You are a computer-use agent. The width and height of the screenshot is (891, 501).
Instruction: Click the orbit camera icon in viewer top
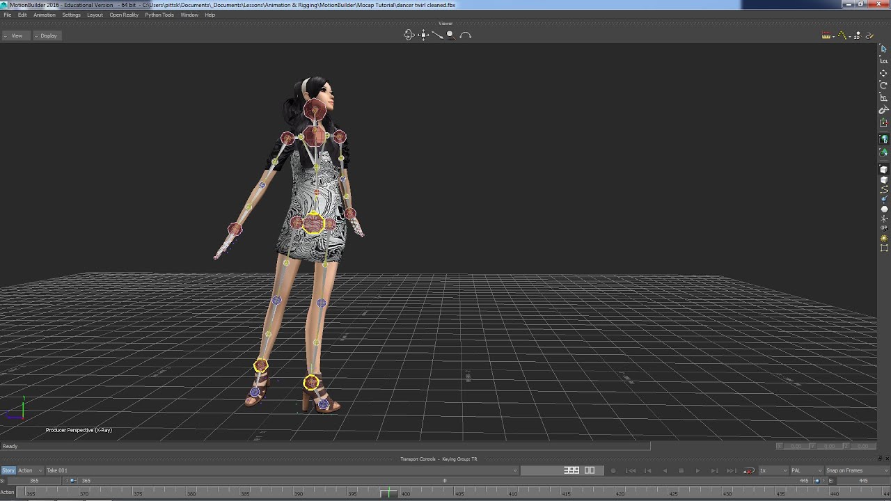click(409, 35)
